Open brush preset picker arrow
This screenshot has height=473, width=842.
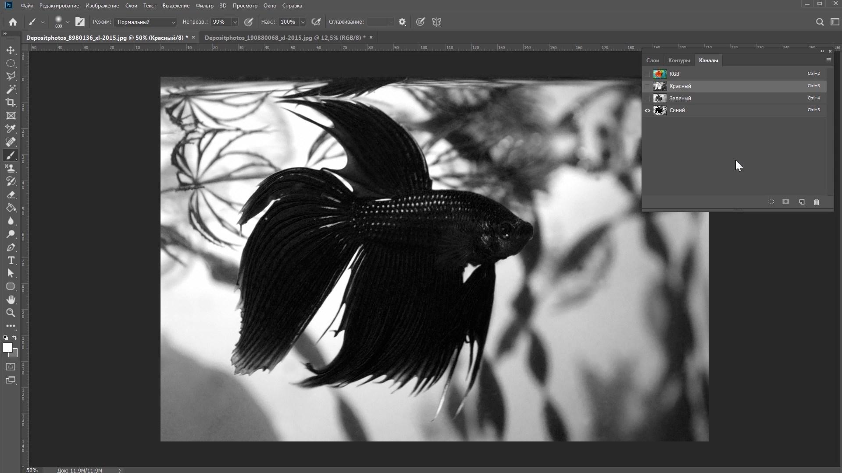[67, 22]
